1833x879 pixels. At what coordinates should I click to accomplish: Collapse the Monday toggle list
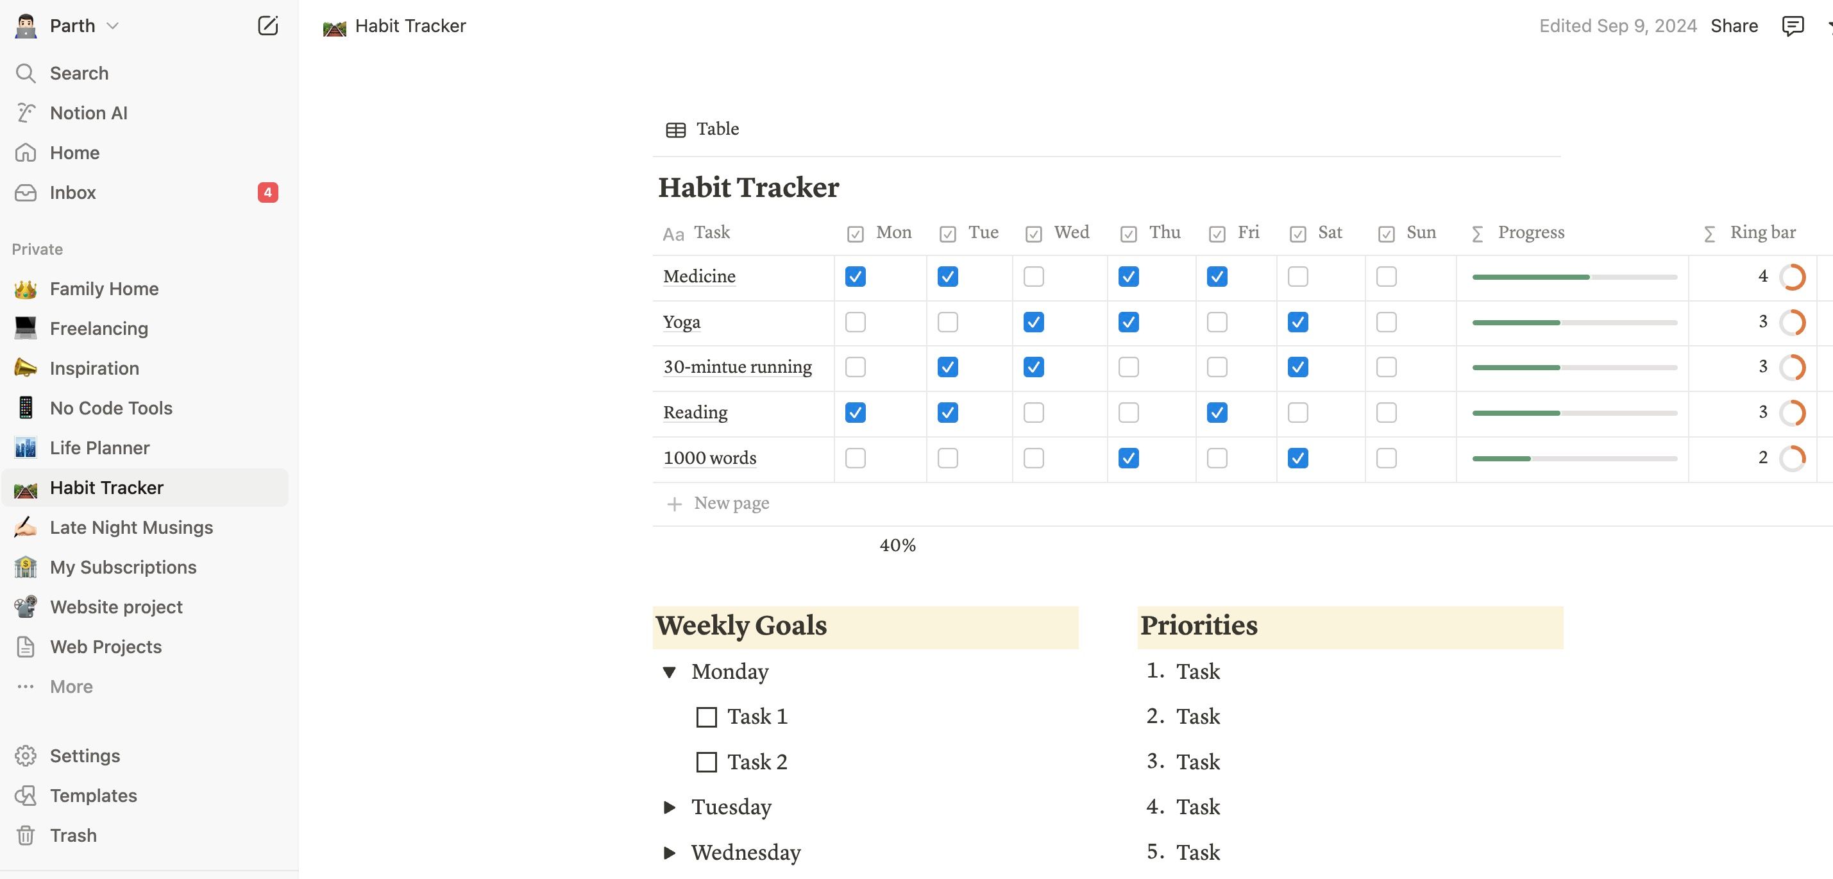coord(669,672)
